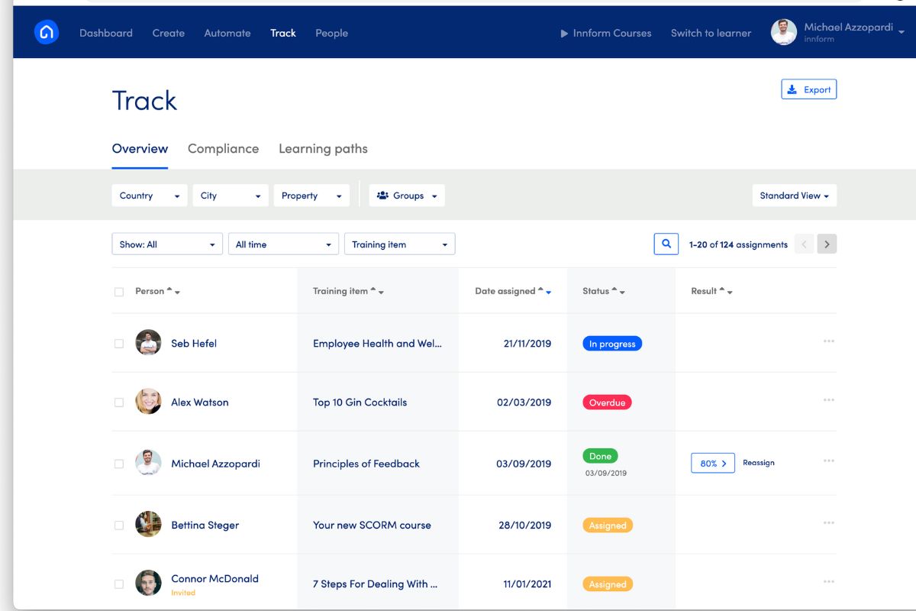Open the Groups filter dropdown
The image size is (916, 611).
(x=407, y=196)
